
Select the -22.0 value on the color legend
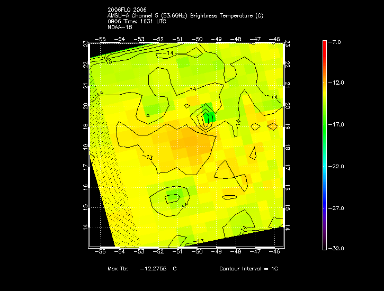[337, 166]
